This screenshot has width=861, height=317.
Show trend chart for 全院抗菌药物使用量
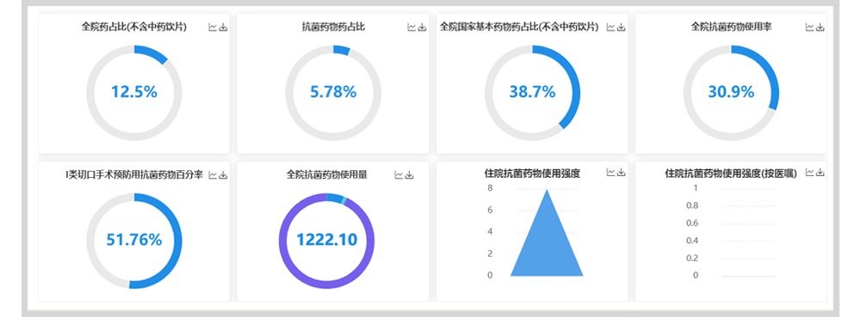point(399,175)
